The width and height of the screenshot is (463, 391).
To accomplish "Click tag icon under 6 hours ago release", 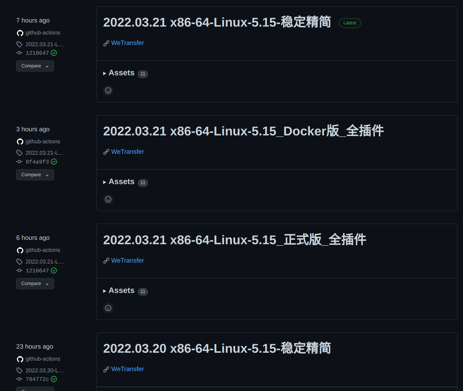I will click(19, 262).
